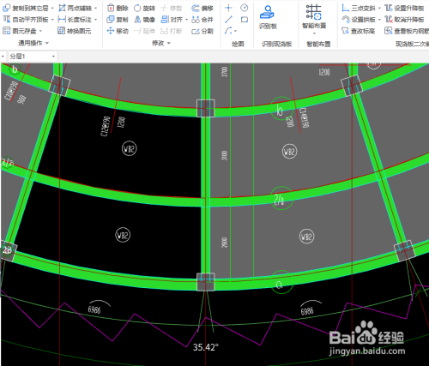Screen dimensions: 429x366
Task: Choose the 两点辅轴 (two-point auxiliary axis) icon
Action: pyautogui.click(x=62, y=8)
